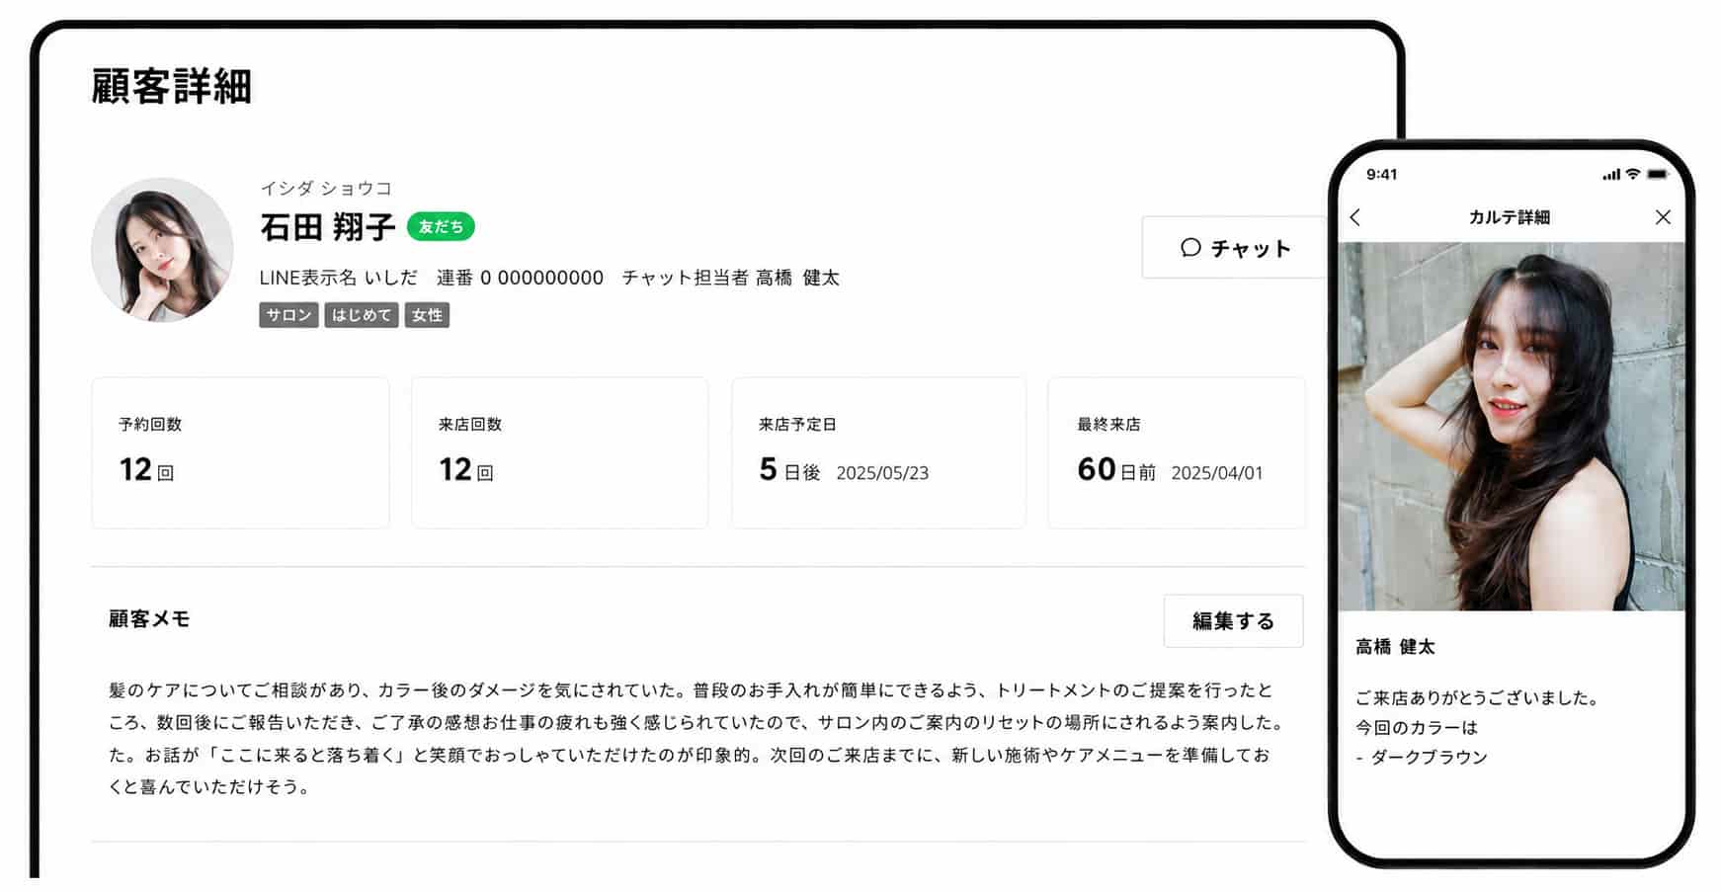This screenshot has height=892, width=1721.
Task: Click the 予約回数 12回 card
Action: [x=240, y=452]
